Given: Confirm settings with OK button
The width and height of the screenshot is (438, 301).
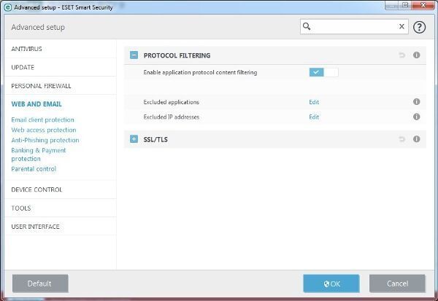Looking at the screenshot, I should tap(331, 284).
